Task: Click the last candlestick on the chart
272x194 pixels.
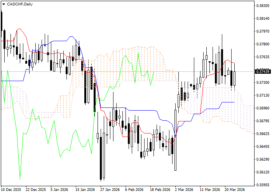Action: [234, 78]
